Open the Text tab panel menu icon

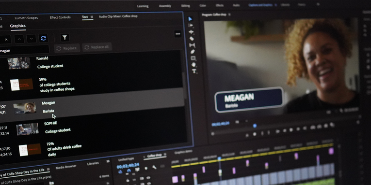(x=92, y=17)
